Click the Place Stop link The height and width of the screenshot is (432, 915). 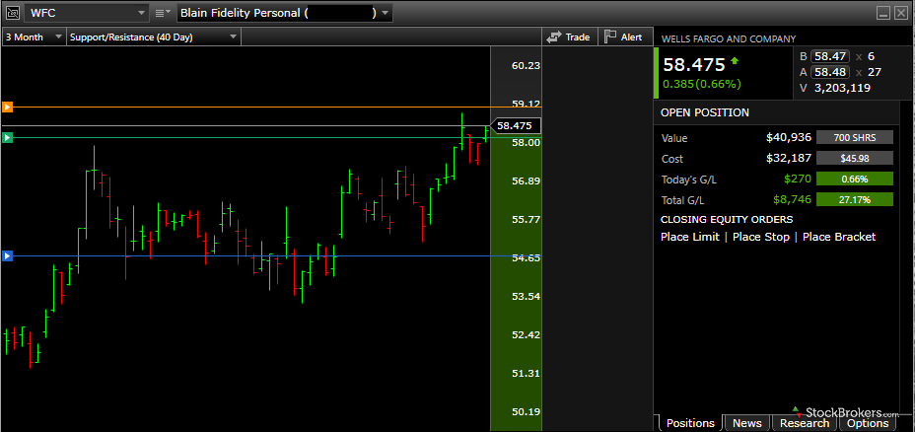[760, 237]
